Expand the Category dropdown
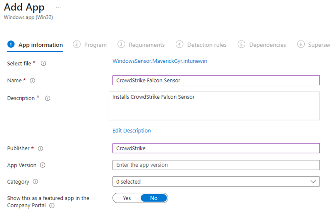Screen dimensions: 330x211 (x=216, y=182)
